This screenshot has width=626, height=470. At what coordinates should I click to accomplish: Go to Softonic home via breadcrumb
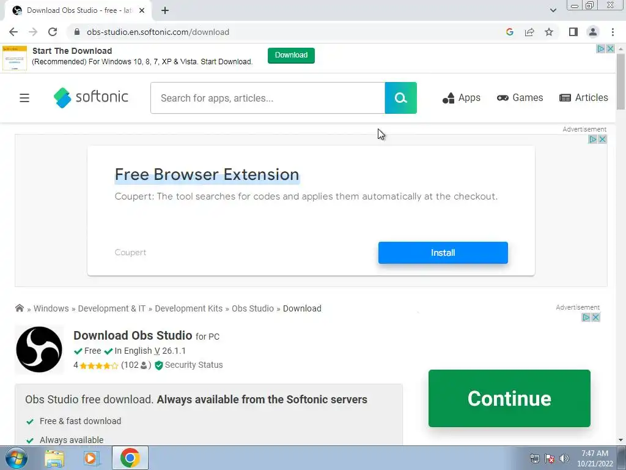[x=19, y=308]
